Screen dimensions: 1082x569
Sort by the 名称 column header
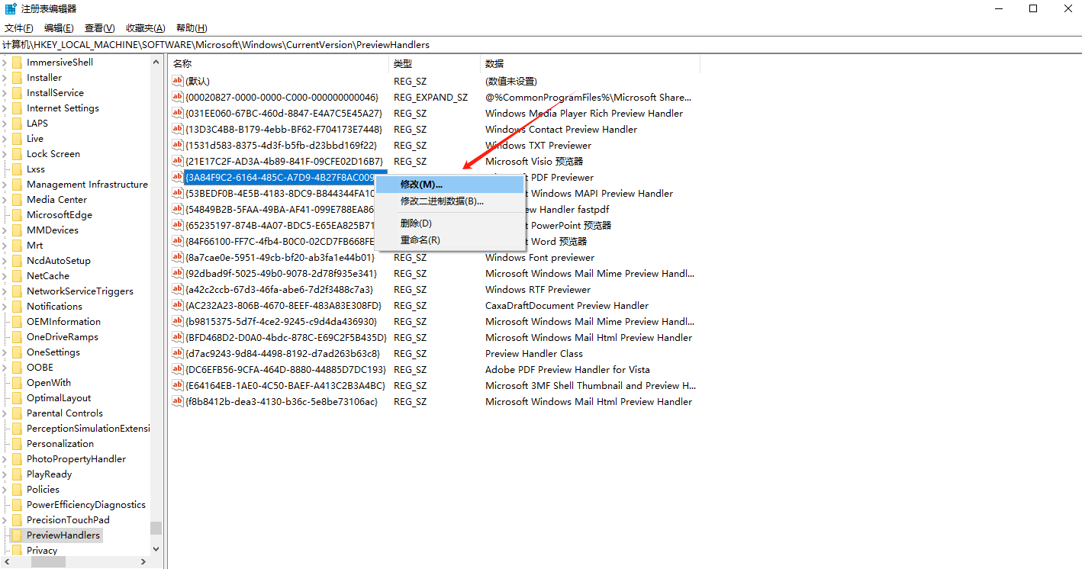click(279, 63)
